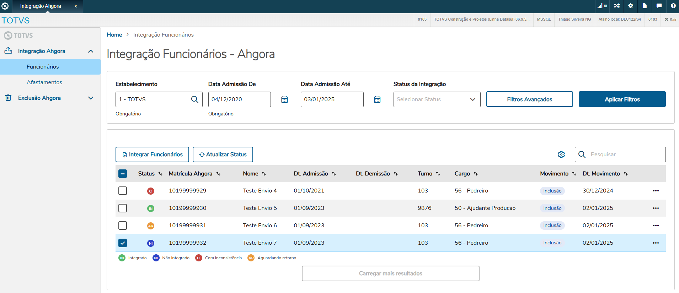Toggle the select-all checkbox in table header
This screenshot has width=679, height=293.
click(123, 174)
